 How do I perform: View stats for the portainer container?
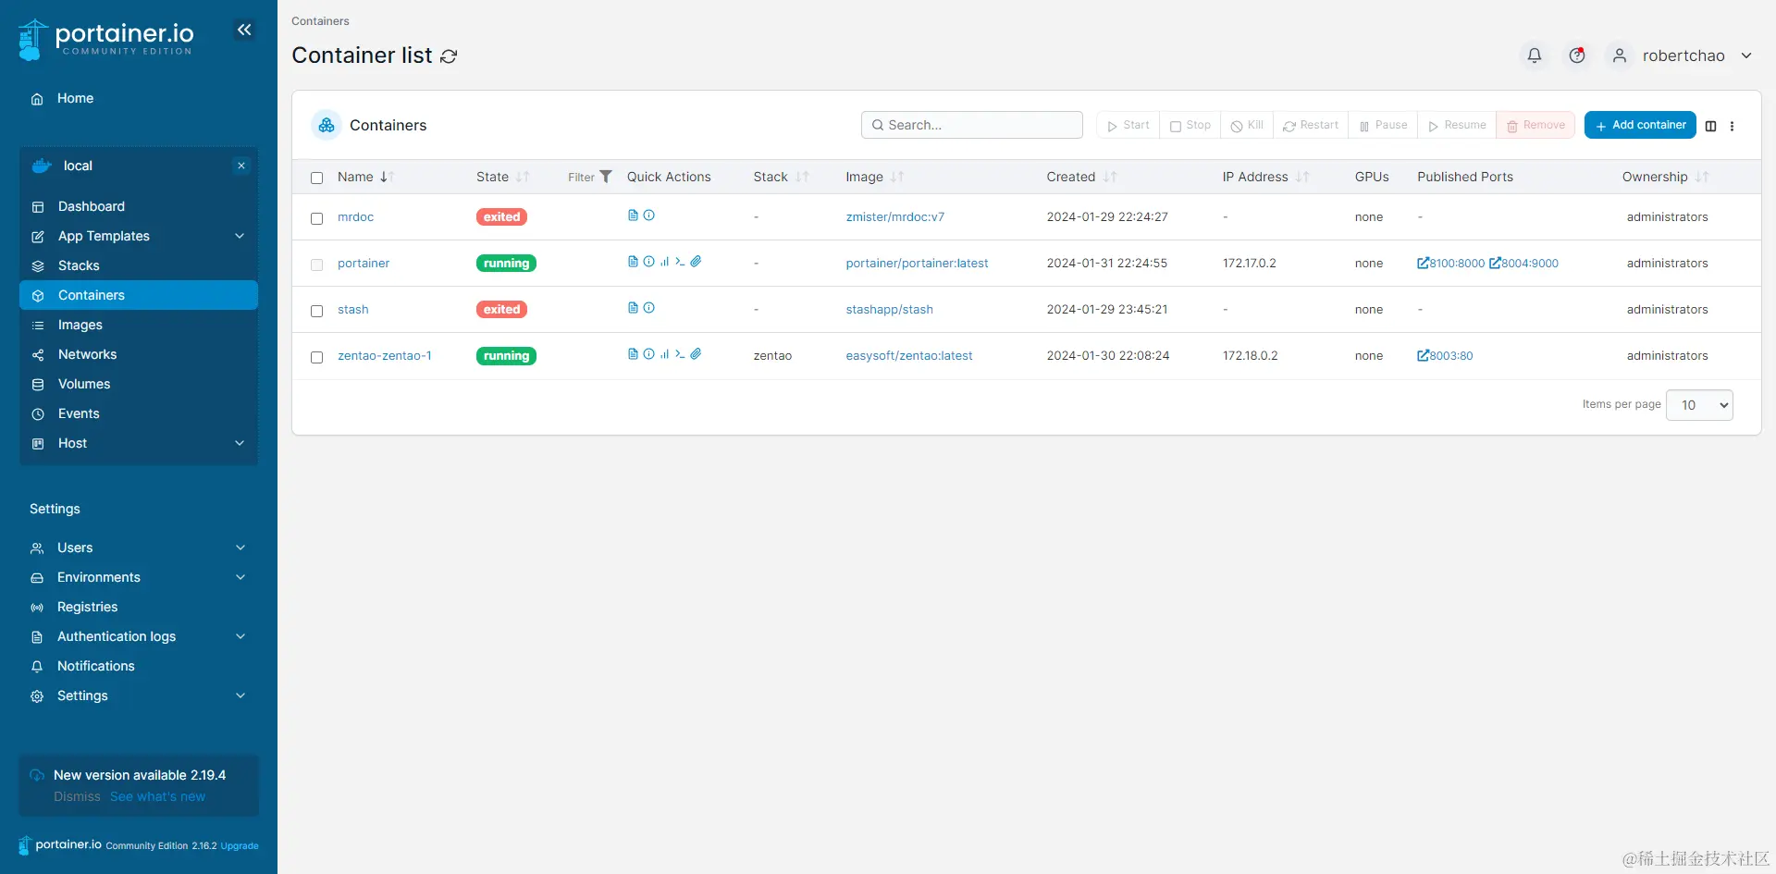[x=664, y=262]
